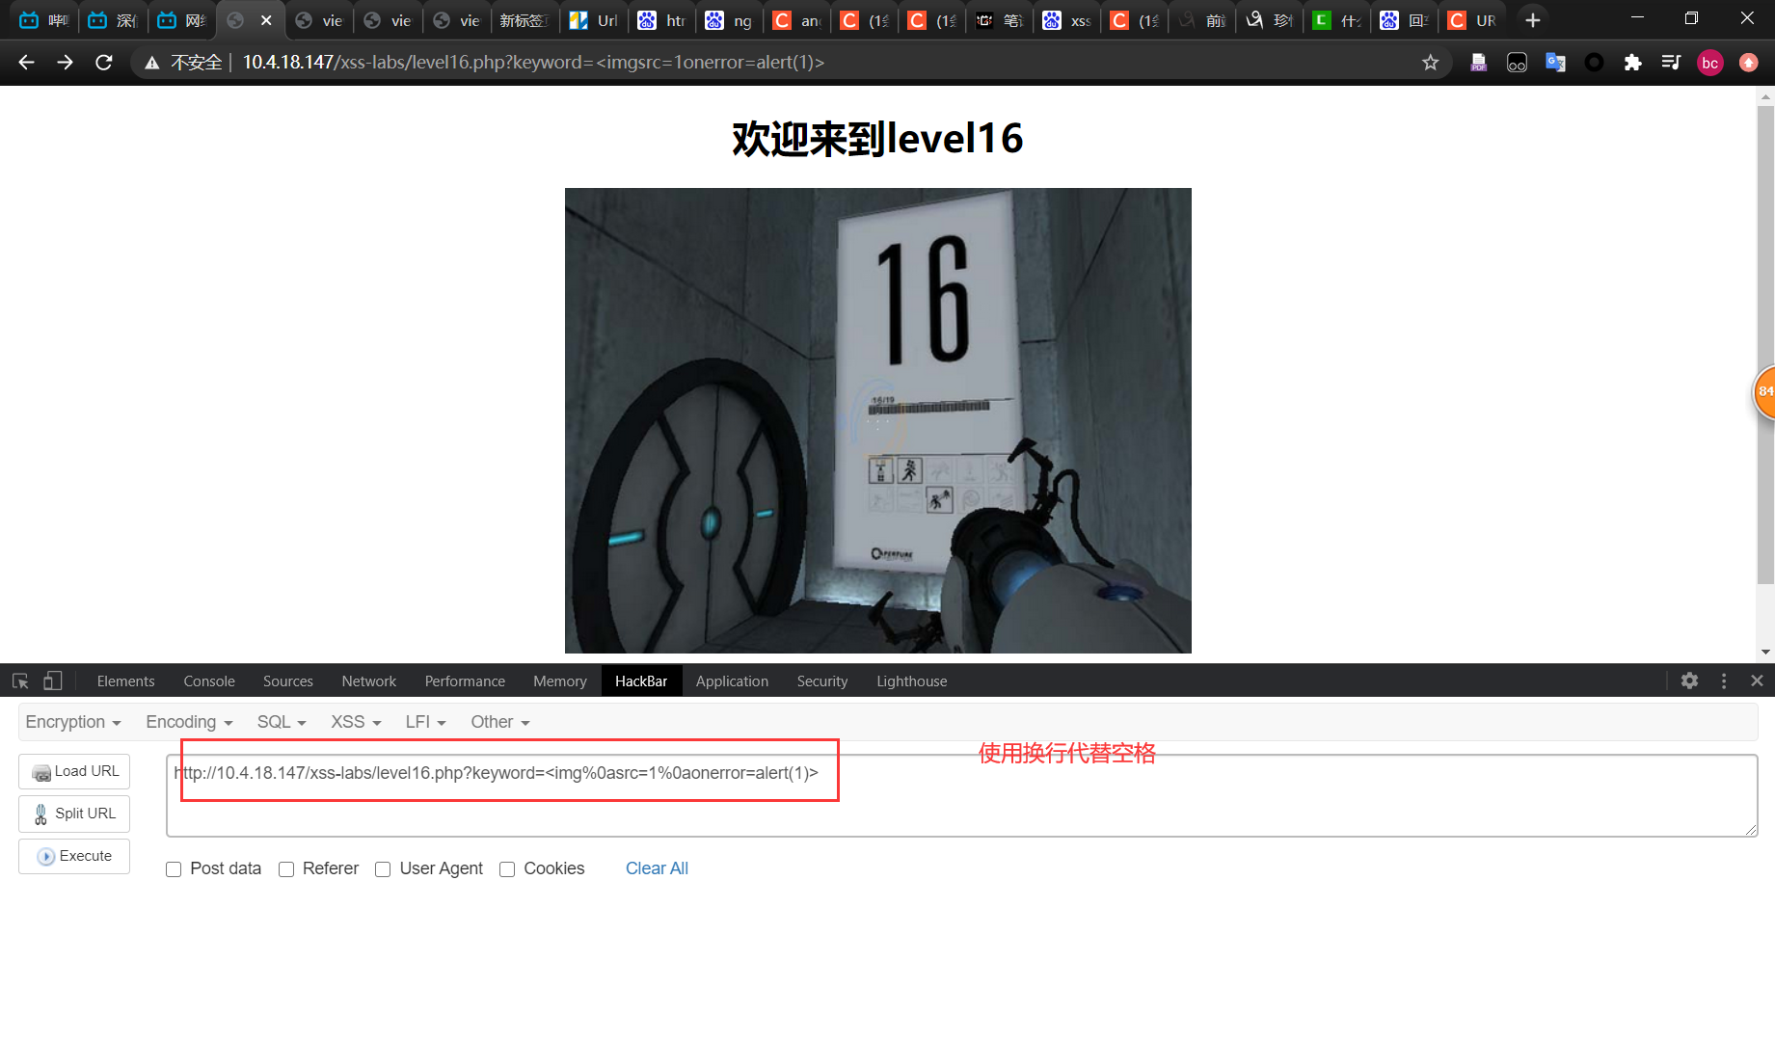Screen dimensions: 1775x1041
Task: Switch to the 新标签 browser tab
Action: click(525, 20)
